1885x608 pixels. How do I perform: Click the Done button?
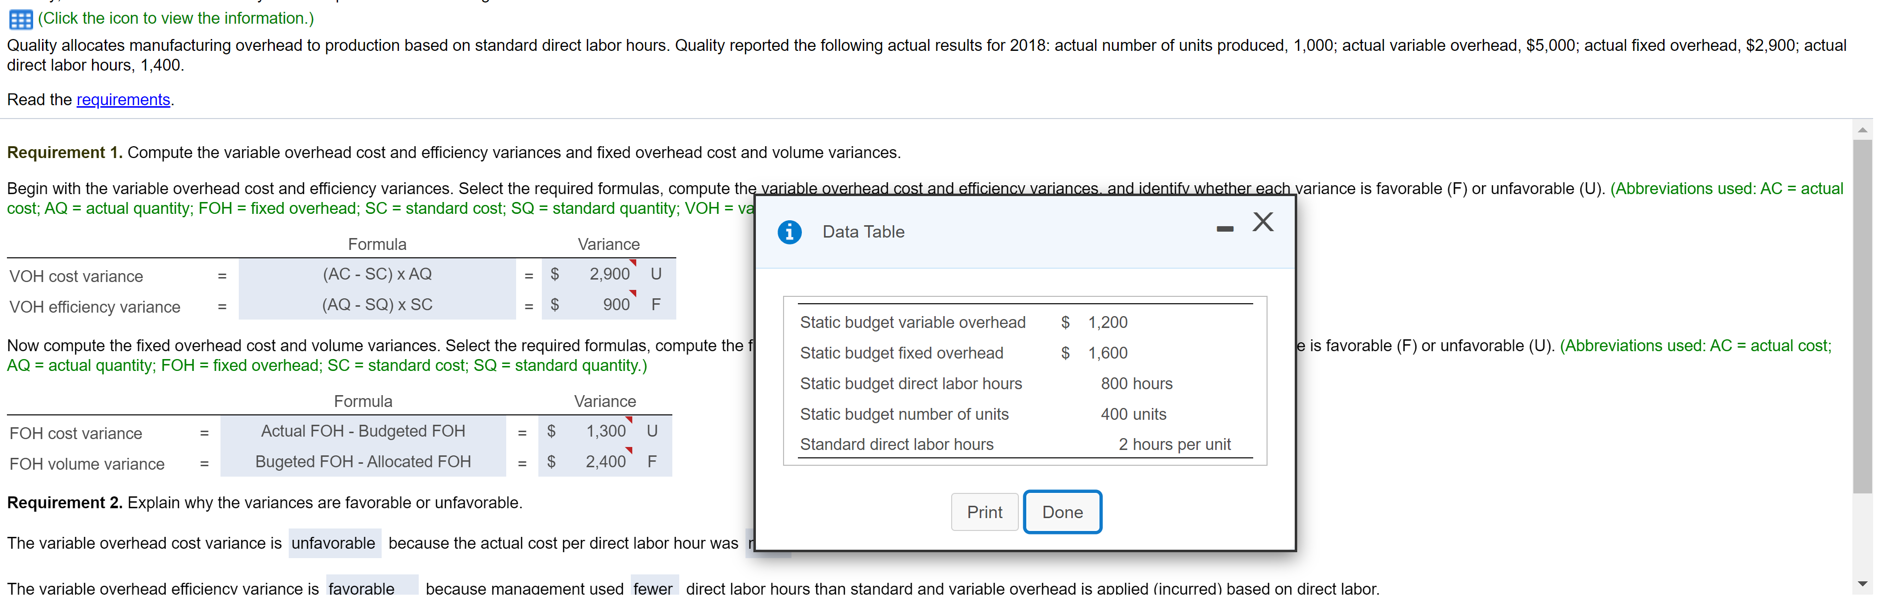1062,512
